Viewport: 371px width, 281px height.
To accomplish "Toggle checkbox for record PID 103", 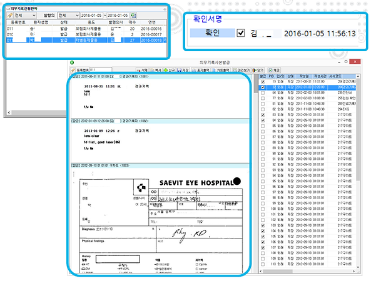I will 263,225.
